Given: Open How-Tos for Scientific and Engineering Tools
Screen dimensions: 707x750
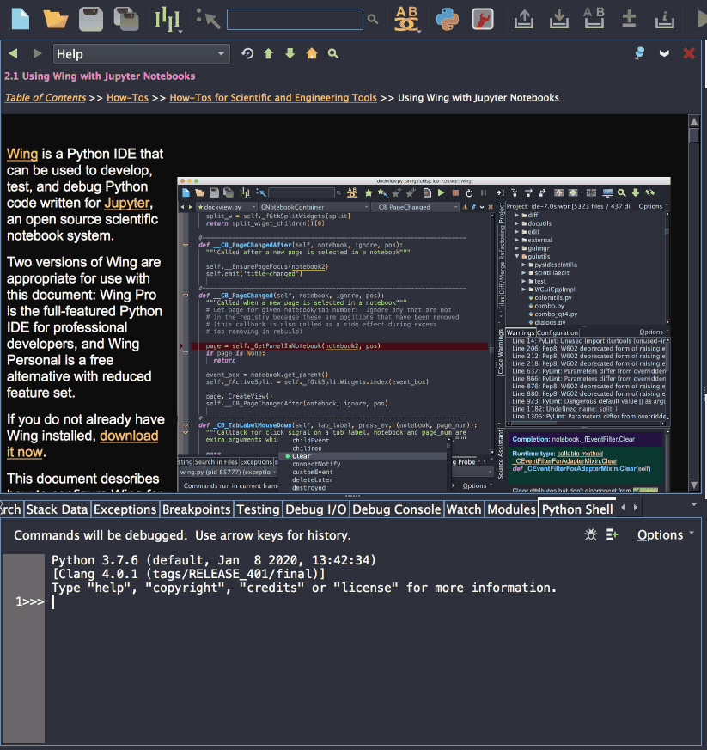Looking at the screenshot, I should point(273,98).
